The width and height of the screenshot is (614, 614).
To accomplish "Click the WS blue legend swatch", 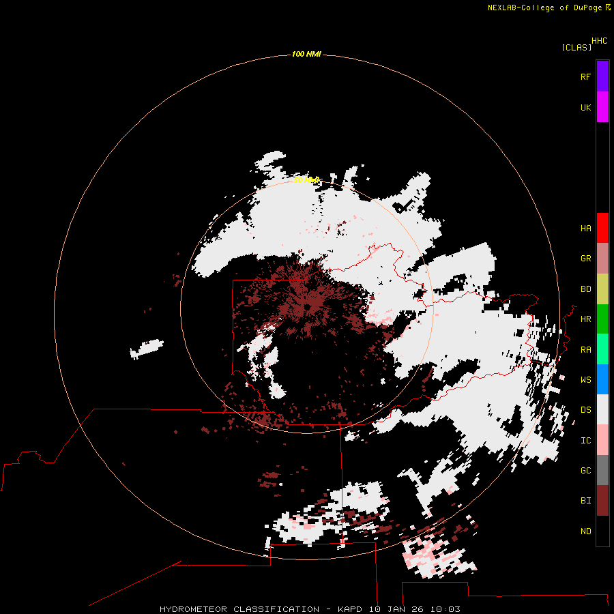I will coord(602,379).
